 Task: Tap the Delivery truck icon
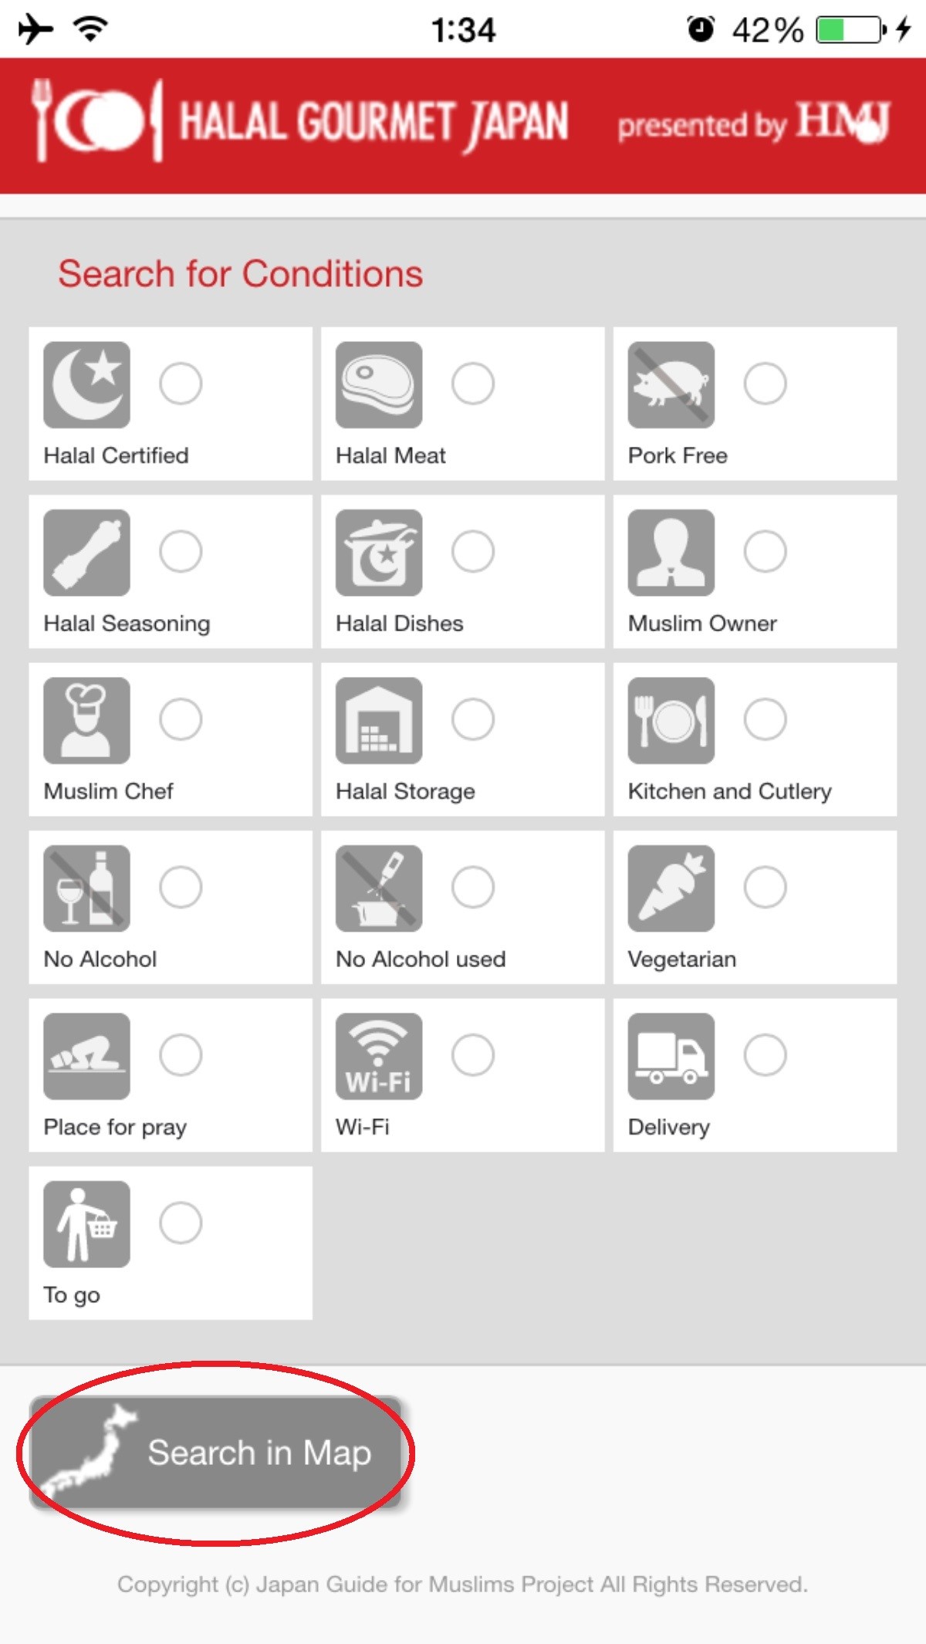(671, 1056)
